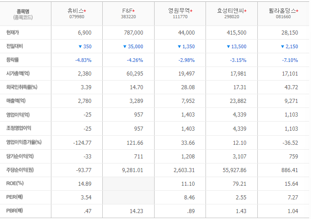311x219 pixels.
Task: Click the PER(배) row label
Action: [15, 197]
